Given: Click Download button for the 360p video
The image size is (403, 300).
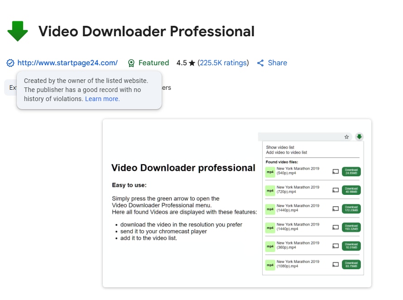Looking at the screenshot, I should coord(351,246).
